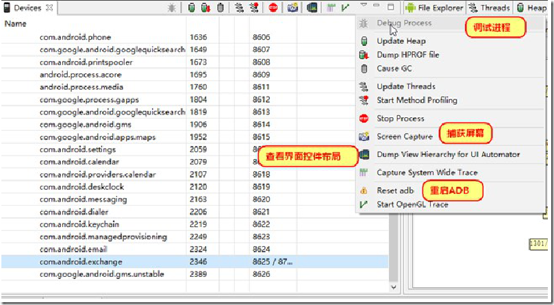
Task: Choose Capture System Wide Trace entry
Action: point(427,172)
